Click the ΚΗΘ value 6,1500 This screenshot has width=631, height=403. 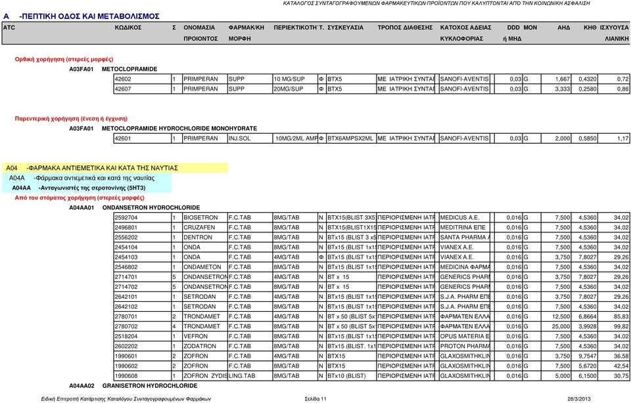pos(588,375)
